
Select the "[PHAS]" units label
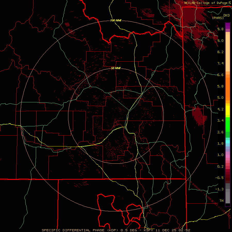218,18
